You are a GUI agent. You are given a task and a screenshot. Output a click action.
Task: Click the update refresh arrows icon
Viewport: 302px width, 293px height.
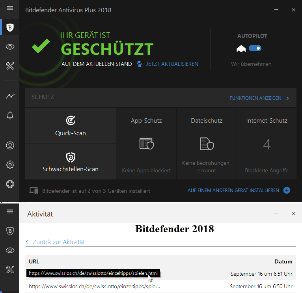tap(140, 64)
